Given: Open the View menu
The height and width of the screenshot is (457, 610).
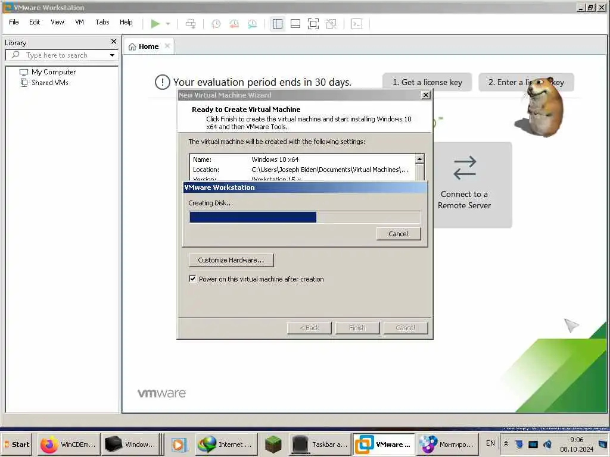Looking at the screenshot, I should pos(57,22).
